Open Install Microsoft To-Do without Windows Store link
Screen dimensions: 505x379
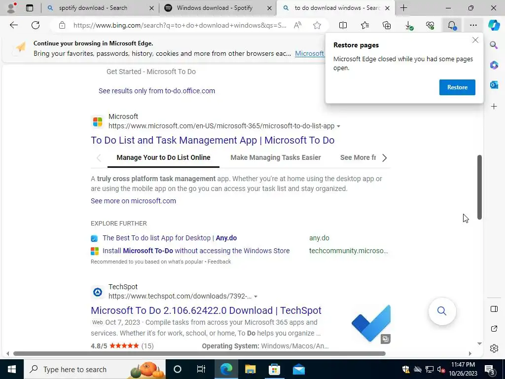[196, 251]
